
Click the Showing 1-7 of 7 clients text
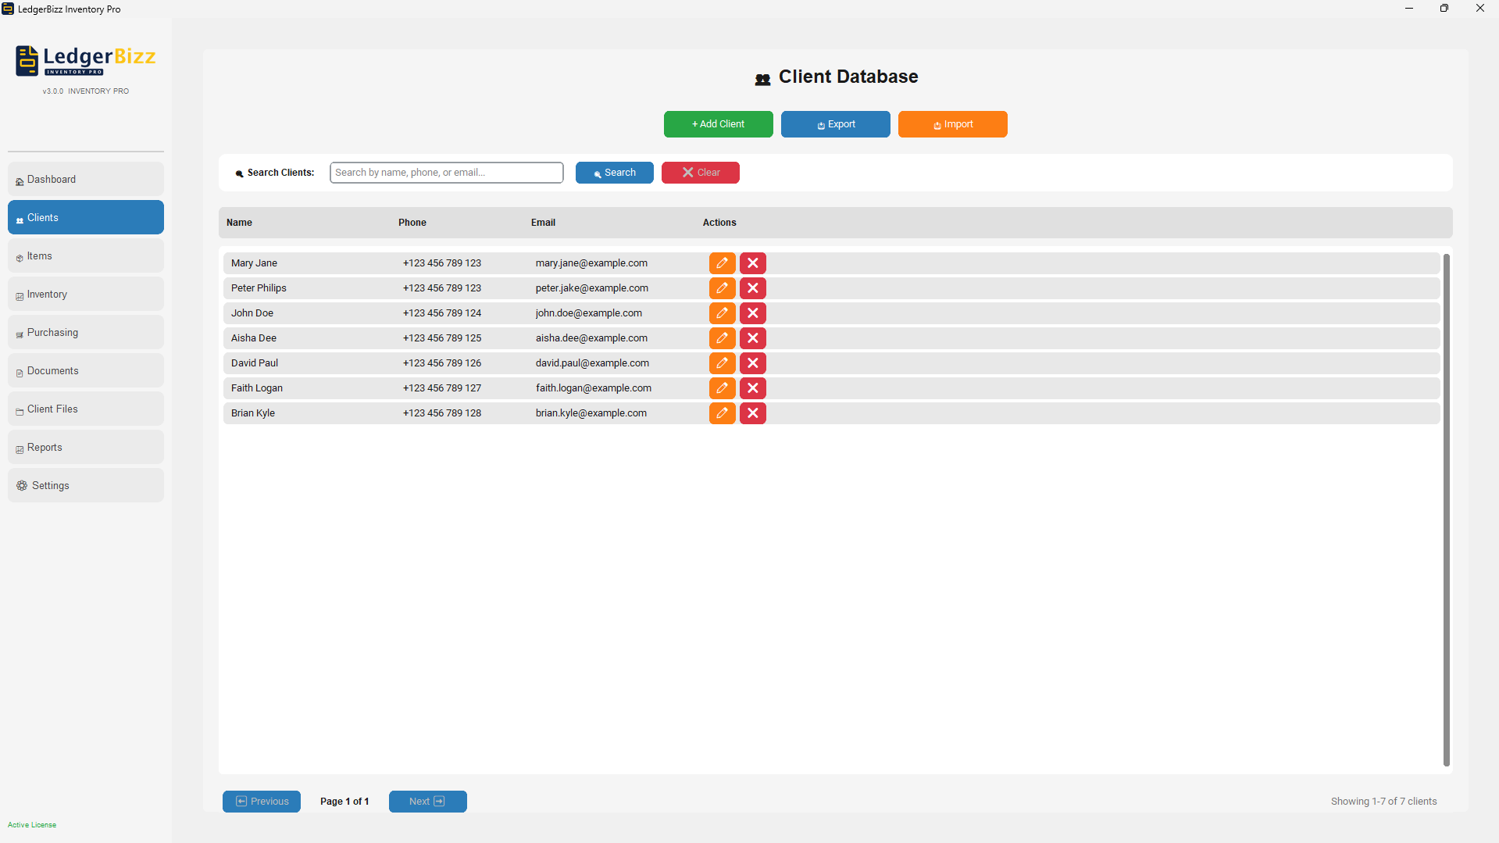[1383, 802]
